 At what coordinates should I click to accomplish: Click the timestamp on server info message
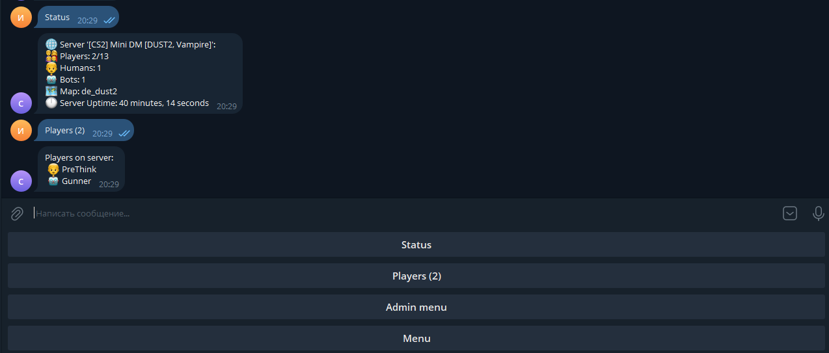[226, 106]
